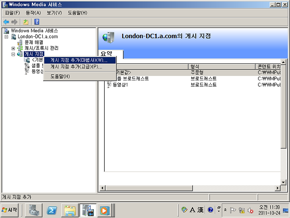Click the horizontal scrollbar left arrow
This screenshot has width=290, height=218.
(x=102, y=188)
